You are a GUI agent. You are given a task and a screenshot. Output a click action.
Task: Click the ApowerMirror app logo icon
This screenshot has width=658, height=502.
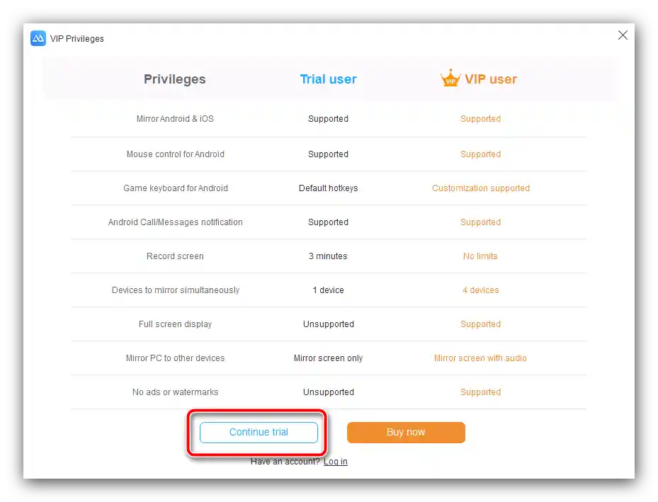coord(38,38)
